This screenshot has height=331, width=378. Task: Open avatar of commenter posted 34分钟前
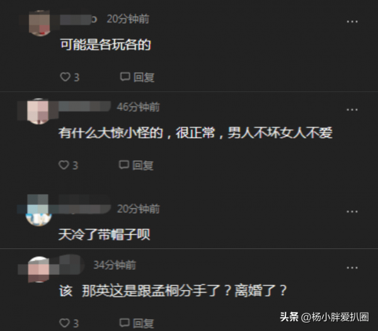point(39,269)
